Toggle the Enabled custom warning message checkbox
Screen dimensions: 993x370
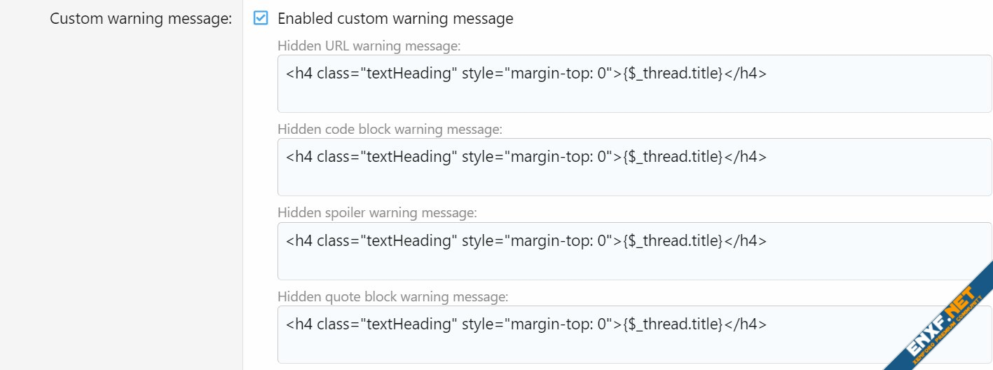tap(261, 18)
